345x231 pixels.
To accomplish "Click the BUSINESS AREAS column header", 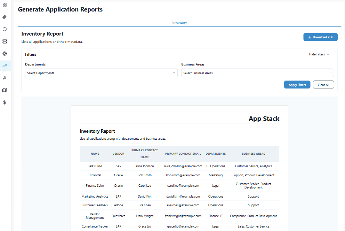I will (x=253, y=154).
